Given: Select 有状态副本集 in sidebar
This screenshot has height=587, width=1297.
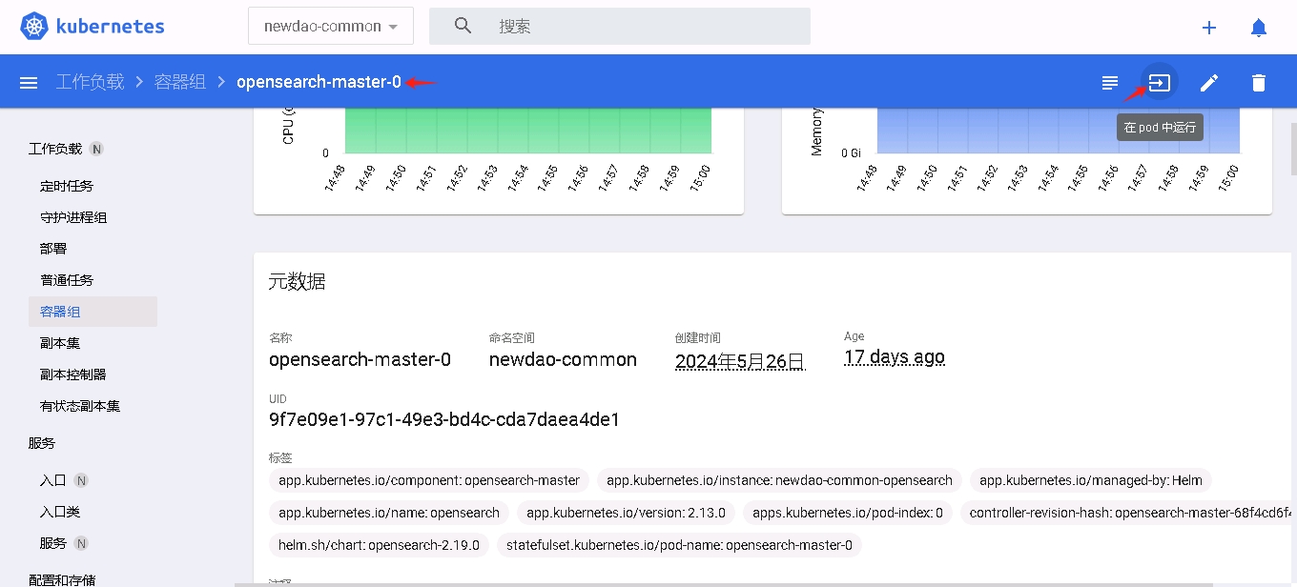Looking at the screenshot, I should (80, 406).
